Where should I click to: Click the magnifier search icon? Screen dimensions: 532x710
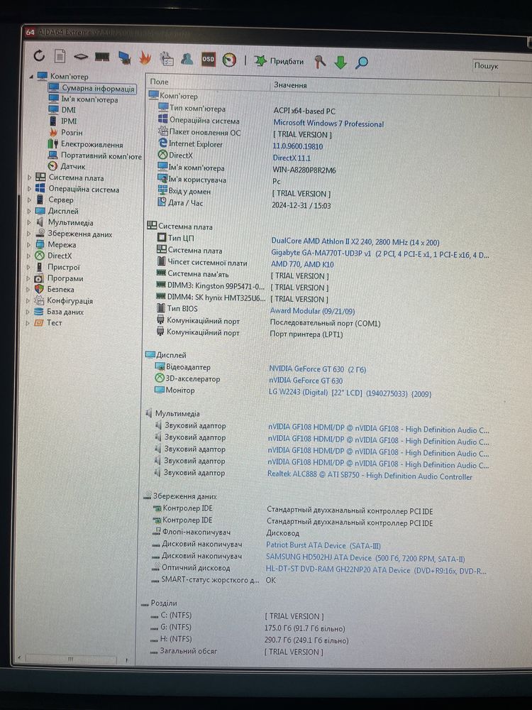(x=362, y=62)
